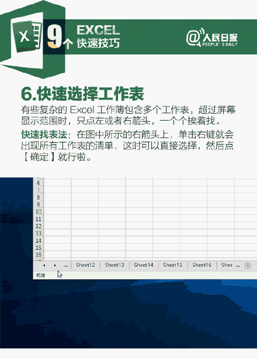Select row header 11
This screenshot has height=359, width=257.
point(39,219)
